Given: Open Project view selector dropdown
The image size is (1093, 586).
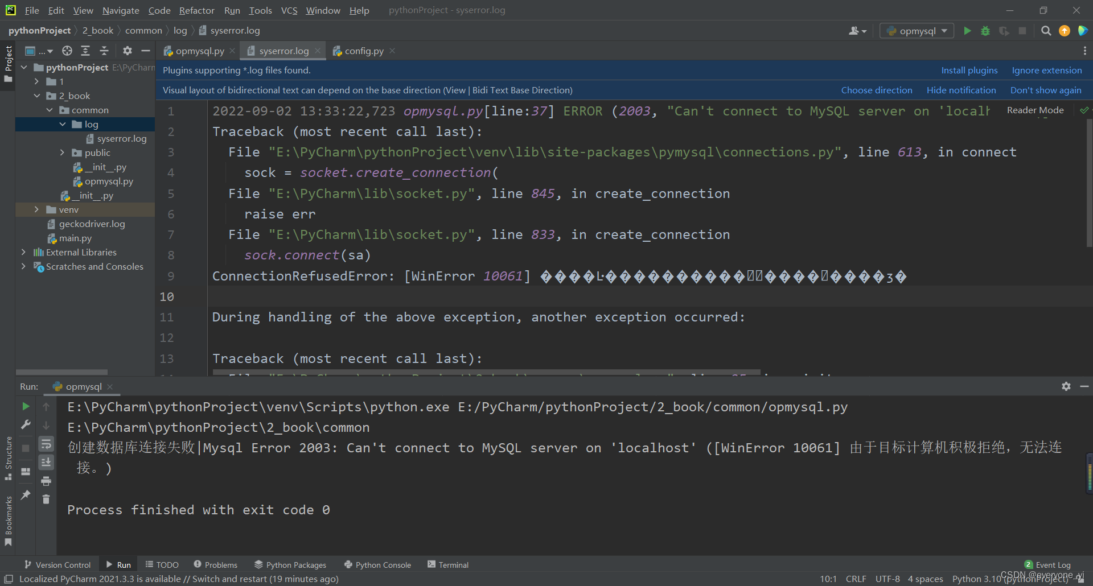Looking at the screenshot, I should [39, 51].
